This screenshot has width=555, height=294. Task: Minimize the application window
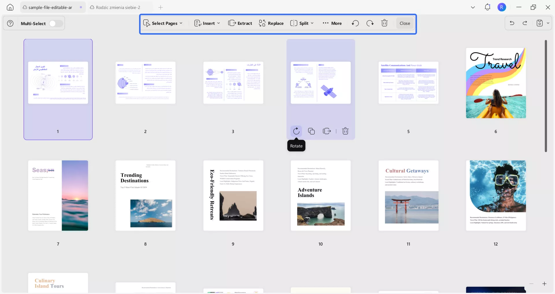tap(519, 7)
